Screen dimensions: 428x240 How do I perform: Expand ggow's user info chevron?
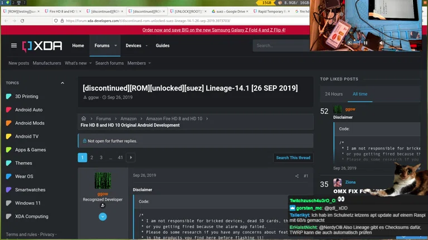coord(103,217)
